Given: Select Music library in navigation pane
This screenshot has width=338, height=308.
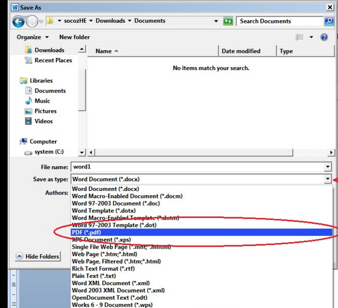Looking at the screenshot, I should [38, 101].
